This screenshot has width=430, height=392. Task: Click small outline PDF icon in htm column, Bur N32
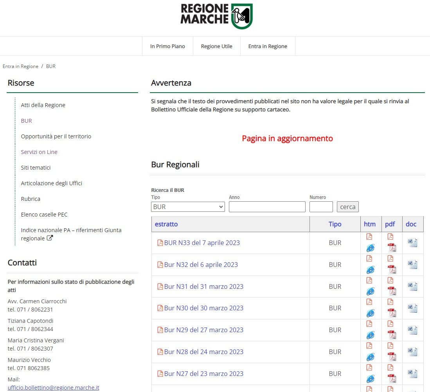[x=369, y=258]
